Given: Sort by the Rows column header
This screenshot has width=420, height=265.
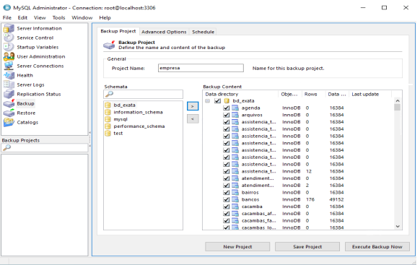Looking at the screenshot, I should click(x=313, y=94).
